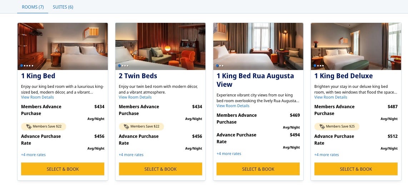View Room Details for 1 King Bed Deluxe
This screenshot has height=185, width=408.
coord(330,97)
